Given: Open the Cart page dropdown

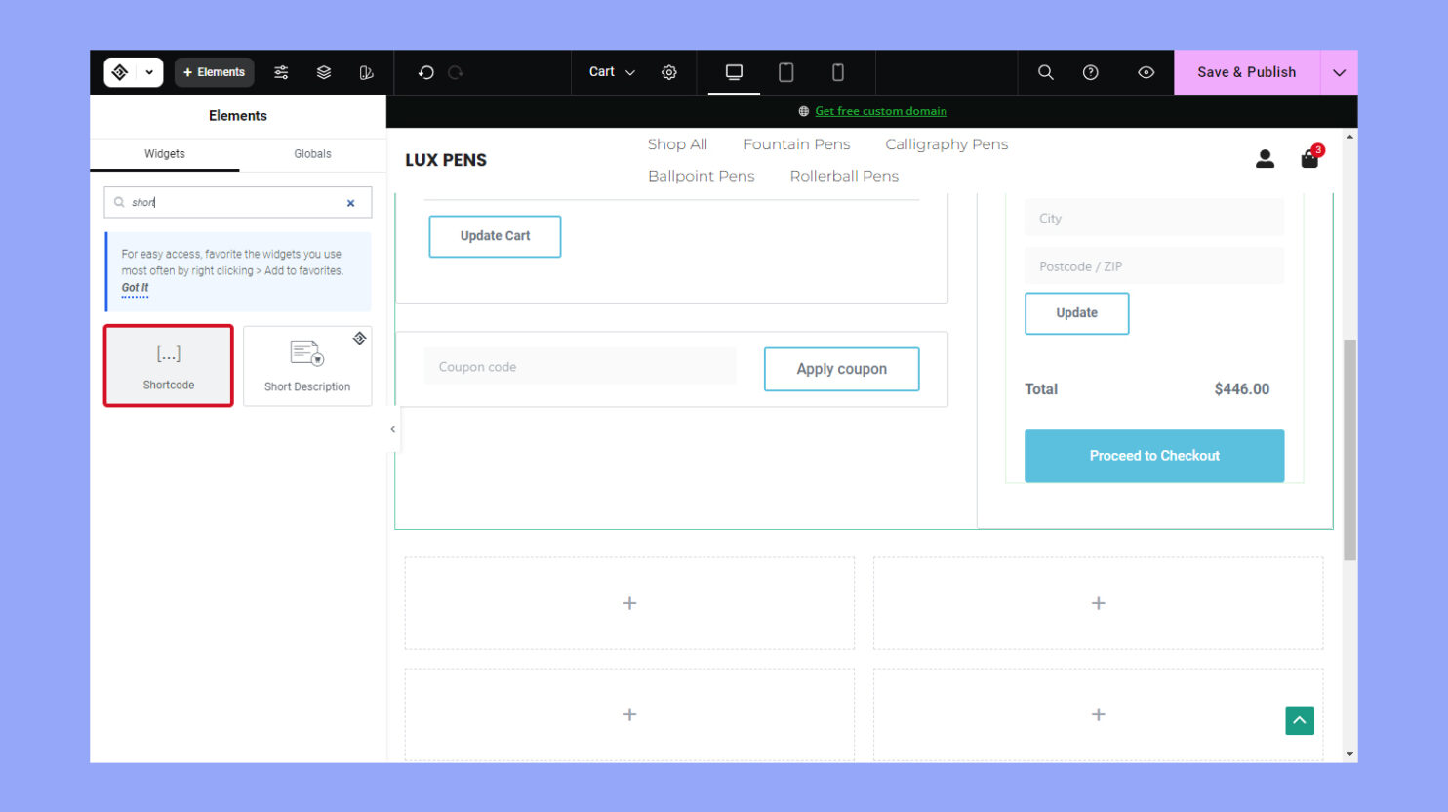Looking at the screenshot, I should (x=609, y=71).
